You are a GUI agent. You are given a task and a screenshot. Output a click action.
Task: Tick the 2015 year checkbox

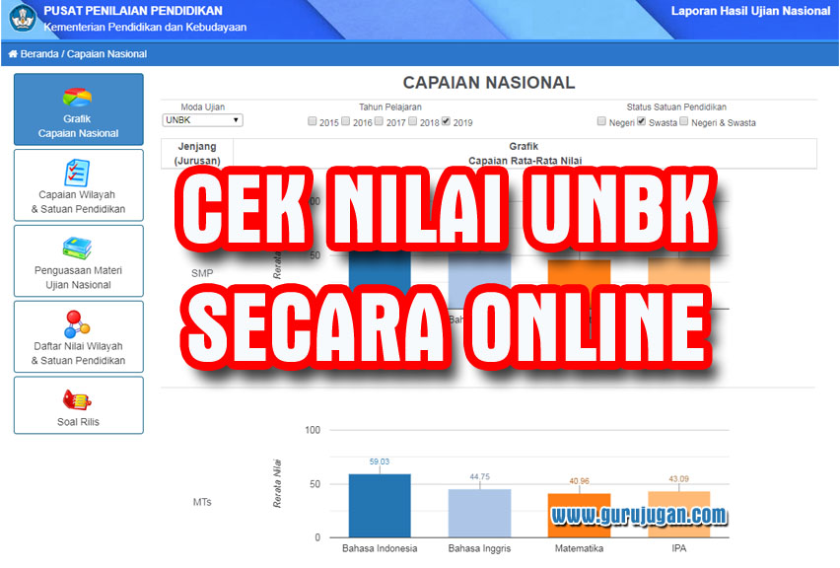click(x=313, y=121)
